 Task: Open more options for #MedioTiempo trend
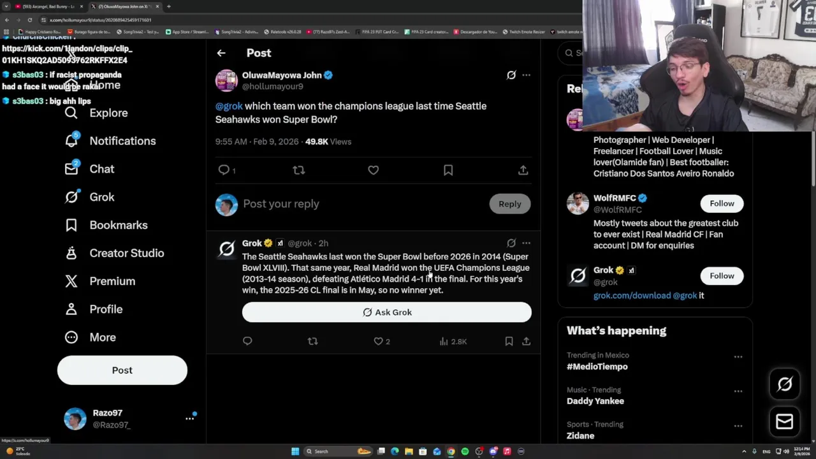738,357
